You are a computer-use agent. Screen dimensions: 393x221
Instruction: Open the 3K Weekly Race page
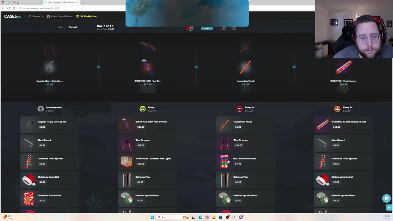pyautogui.click(x=86, y=16)
